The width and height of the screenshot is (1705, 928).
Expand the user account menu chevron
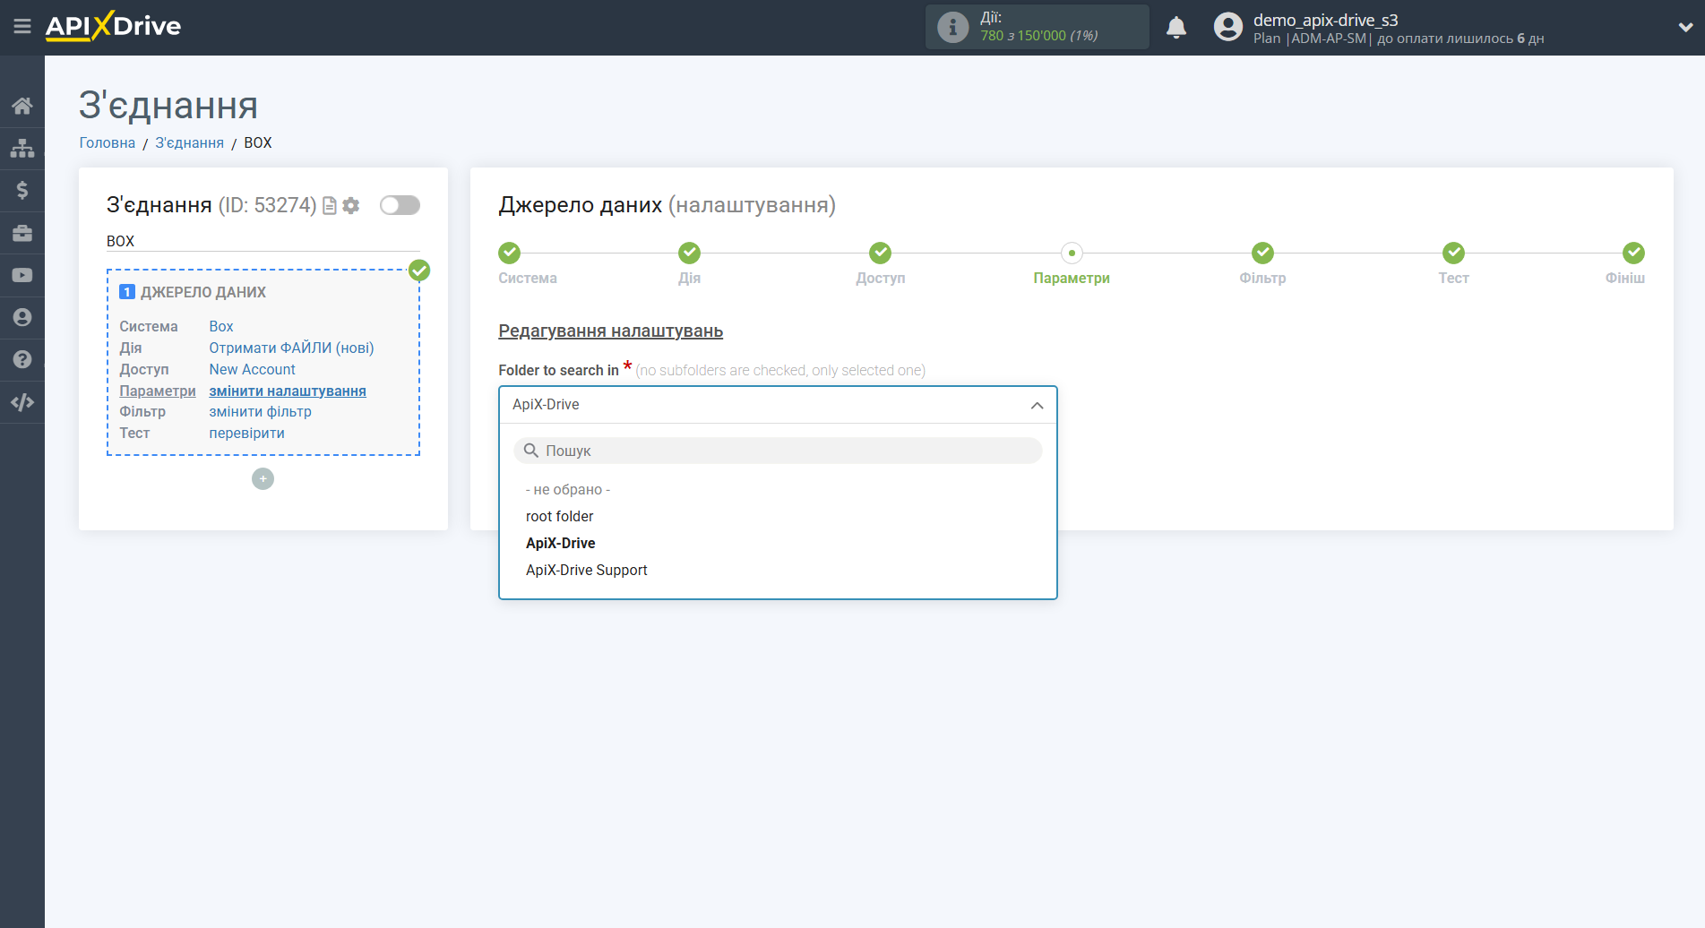(1684, 28)
